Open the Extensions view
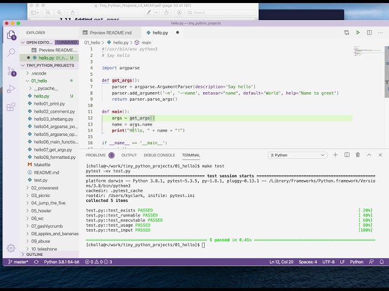This screenshot has height=291, width=389. [11, 107]
